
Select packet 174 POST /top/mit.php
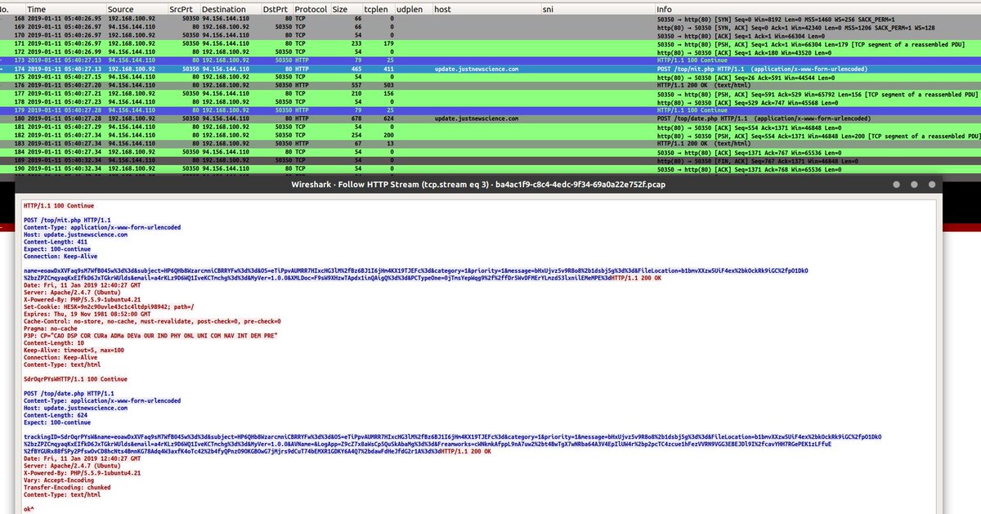tap(490, 69)
